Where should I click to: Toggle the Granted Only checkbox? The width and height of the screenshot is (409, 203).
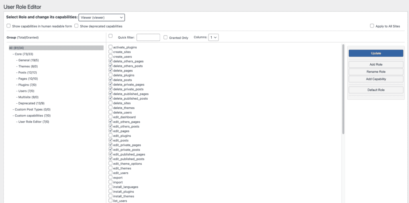(x=165, y=37)
